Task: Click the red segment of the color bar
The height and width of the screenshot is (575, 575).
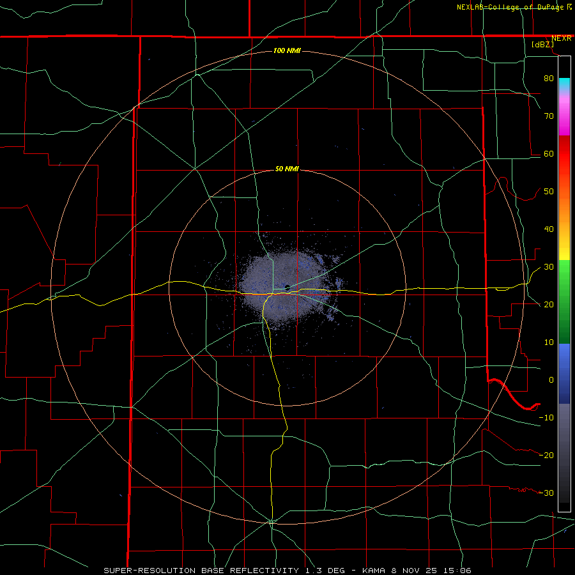Action: (564, 154)
